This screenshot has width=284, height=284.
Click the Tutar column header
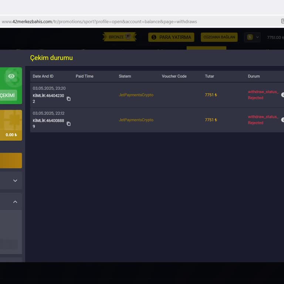[209, 76]
